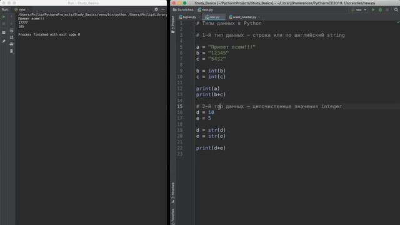Viewport: 400px width, 225px height.
Task: Close the week_counter.py tab
Action: pyautogui.click(x=259, y=17)
